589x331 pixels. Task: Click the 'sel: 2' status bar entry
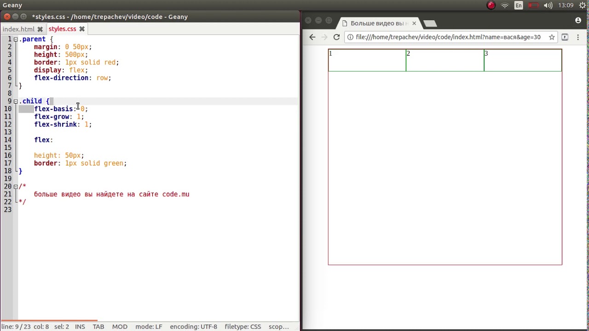[62, 327]
